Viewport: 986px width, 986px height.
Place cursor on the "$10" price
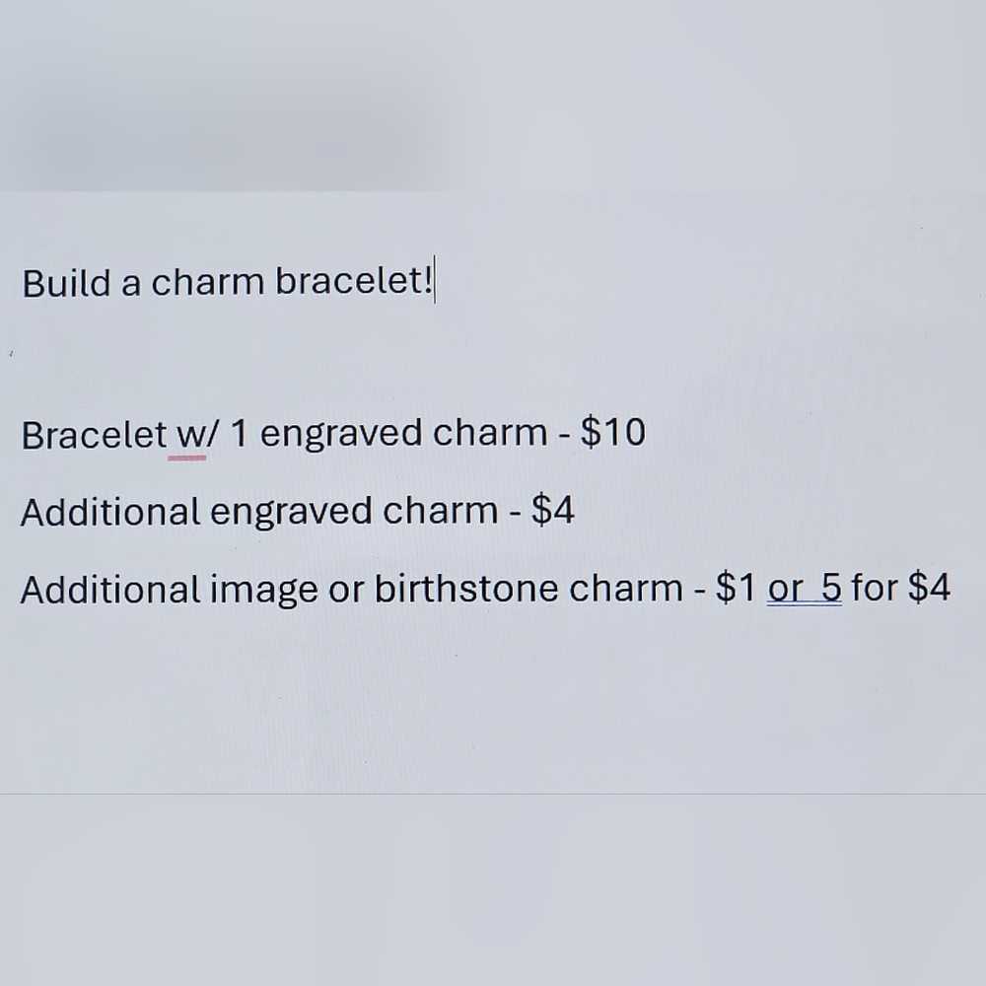(x=612, y=433)
